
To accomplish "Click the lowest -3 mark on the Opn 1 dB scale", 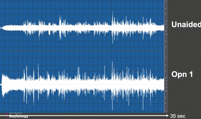I will click(x=166, y=111).
